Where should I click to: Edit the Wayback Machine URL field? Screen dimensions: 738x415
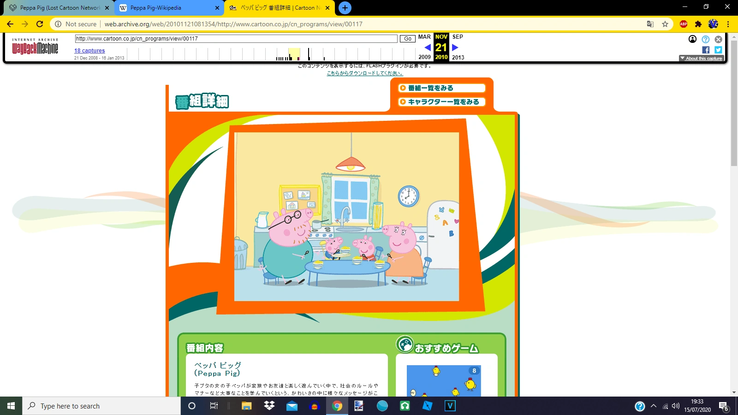click(x=236, y=39)
